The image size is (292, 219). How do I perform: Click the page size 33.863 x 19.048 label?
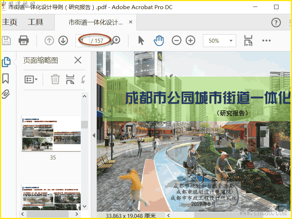pos(131,216)
